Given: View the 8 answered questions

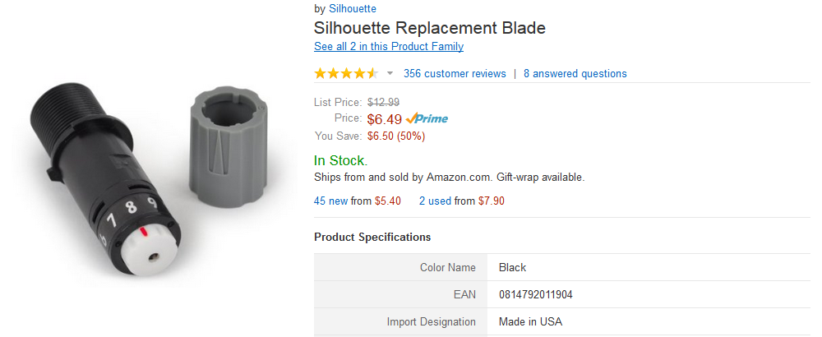Looking at the screenshot, I should (575, 74).
